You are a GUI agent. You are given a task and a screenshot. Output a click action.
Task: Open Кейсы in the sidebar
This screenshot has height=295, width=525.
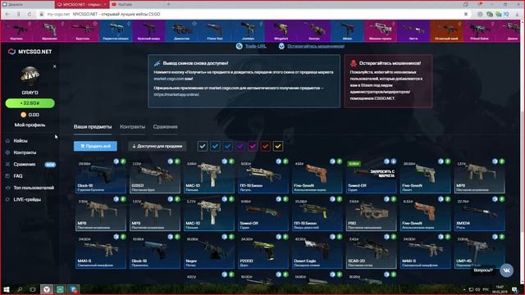(x=21, y=141)
